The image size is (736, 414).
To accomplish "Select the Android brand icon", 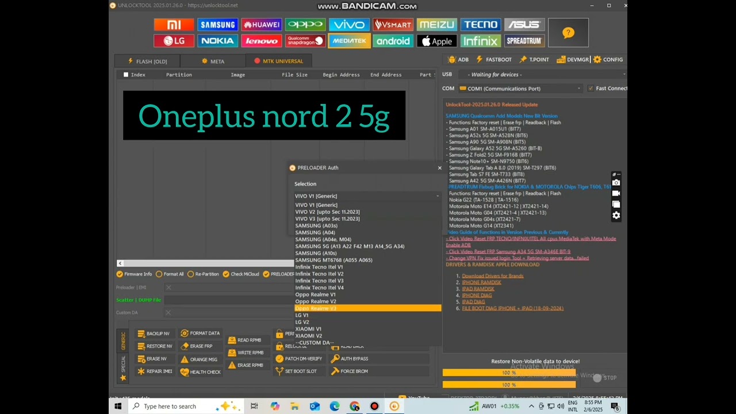I will point(393,41).
